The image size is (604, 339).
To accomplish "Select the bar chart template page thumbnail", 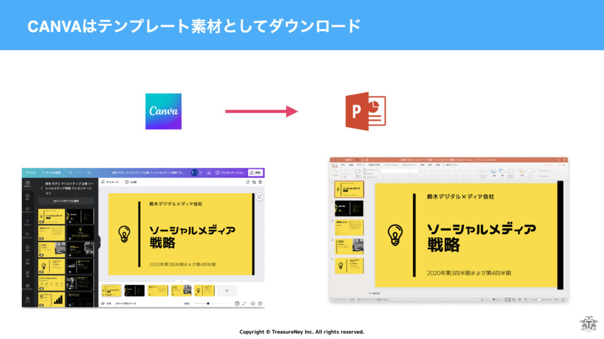I will [52, 300].
